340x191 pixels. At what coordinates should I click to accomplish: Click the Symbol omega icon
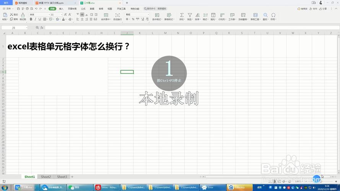tap(273, 15)
